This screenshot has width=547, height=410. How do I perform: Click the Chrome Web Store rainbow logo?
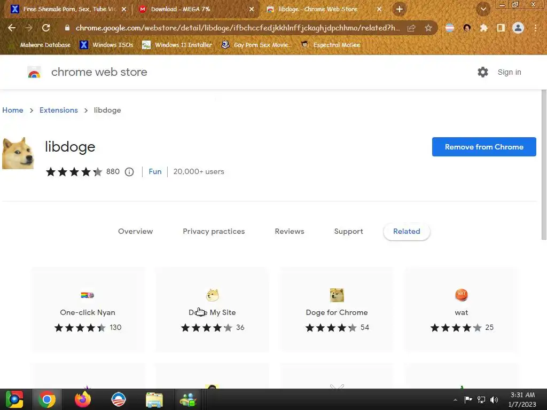(x=34, y=72)
